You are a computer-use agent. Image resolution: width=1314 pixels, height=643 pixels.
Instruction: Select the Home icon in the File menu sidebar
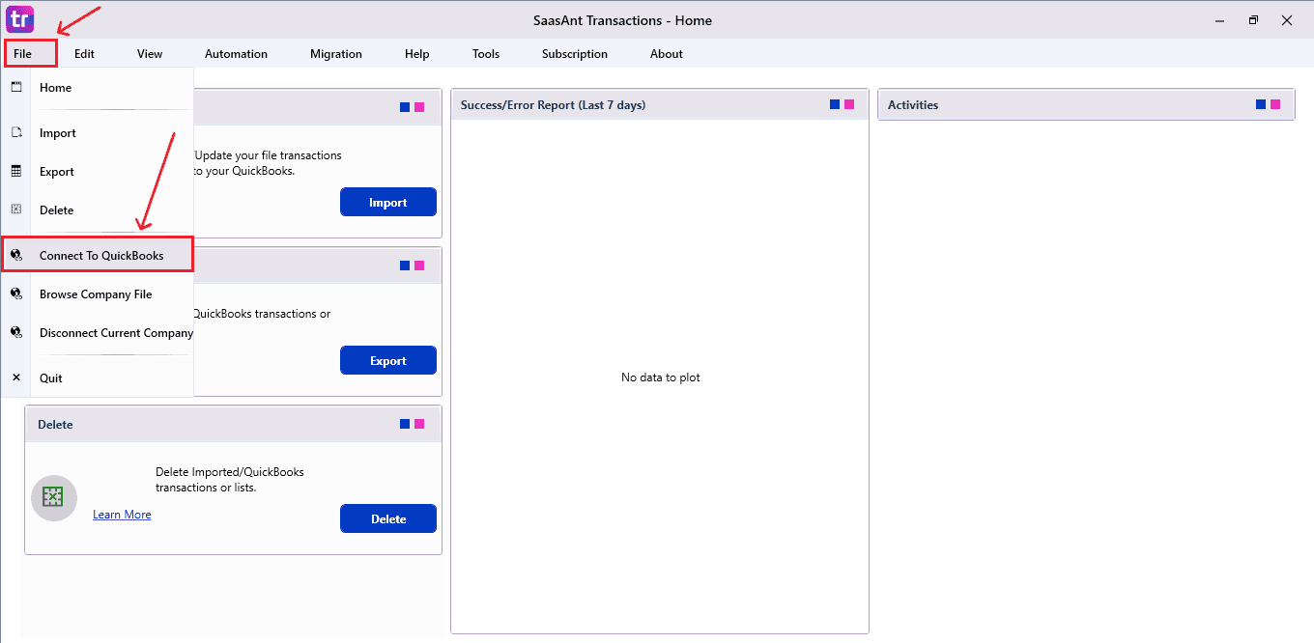coord(15,87)
